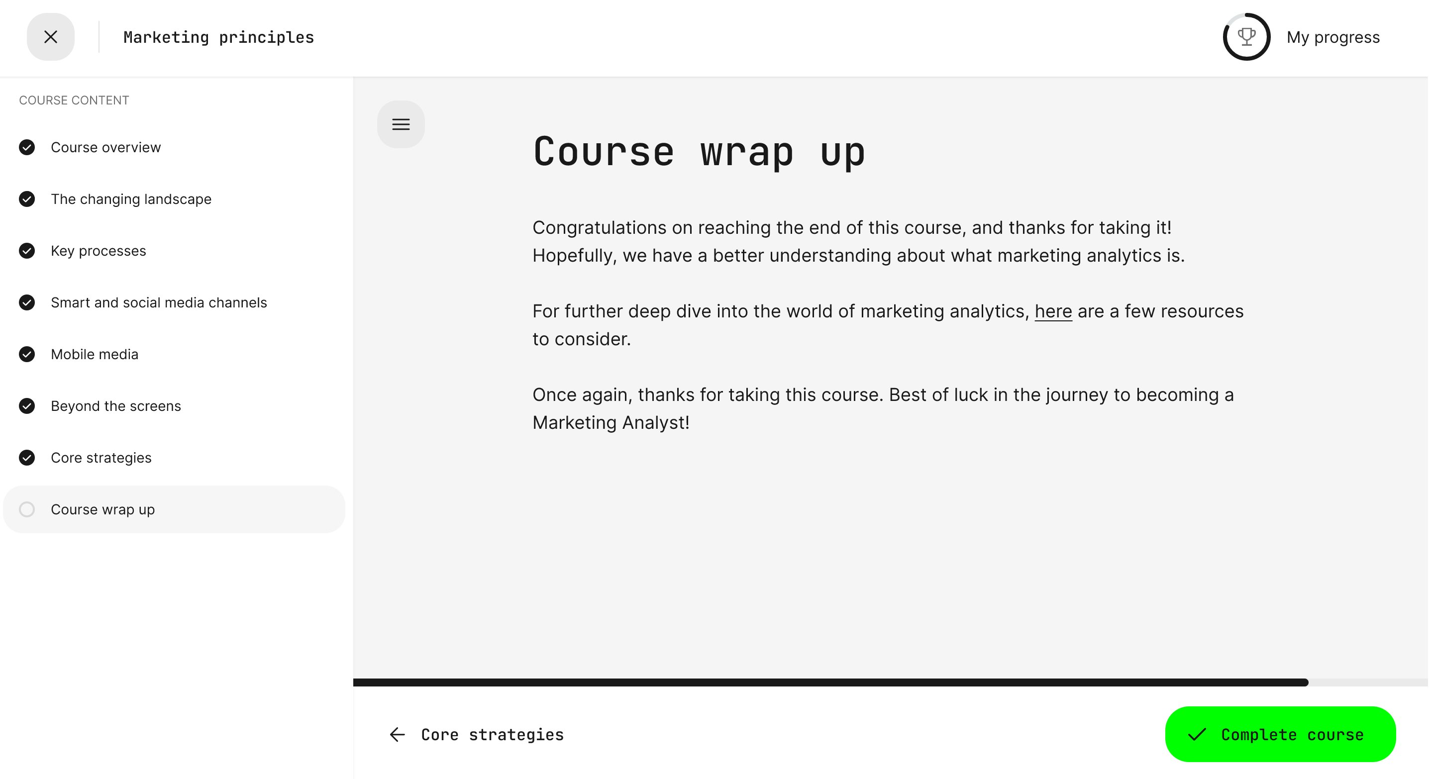The width and height of the screenshot is (1429, 779).
Task: Click the X close course icon
Action: coord(50,37)
